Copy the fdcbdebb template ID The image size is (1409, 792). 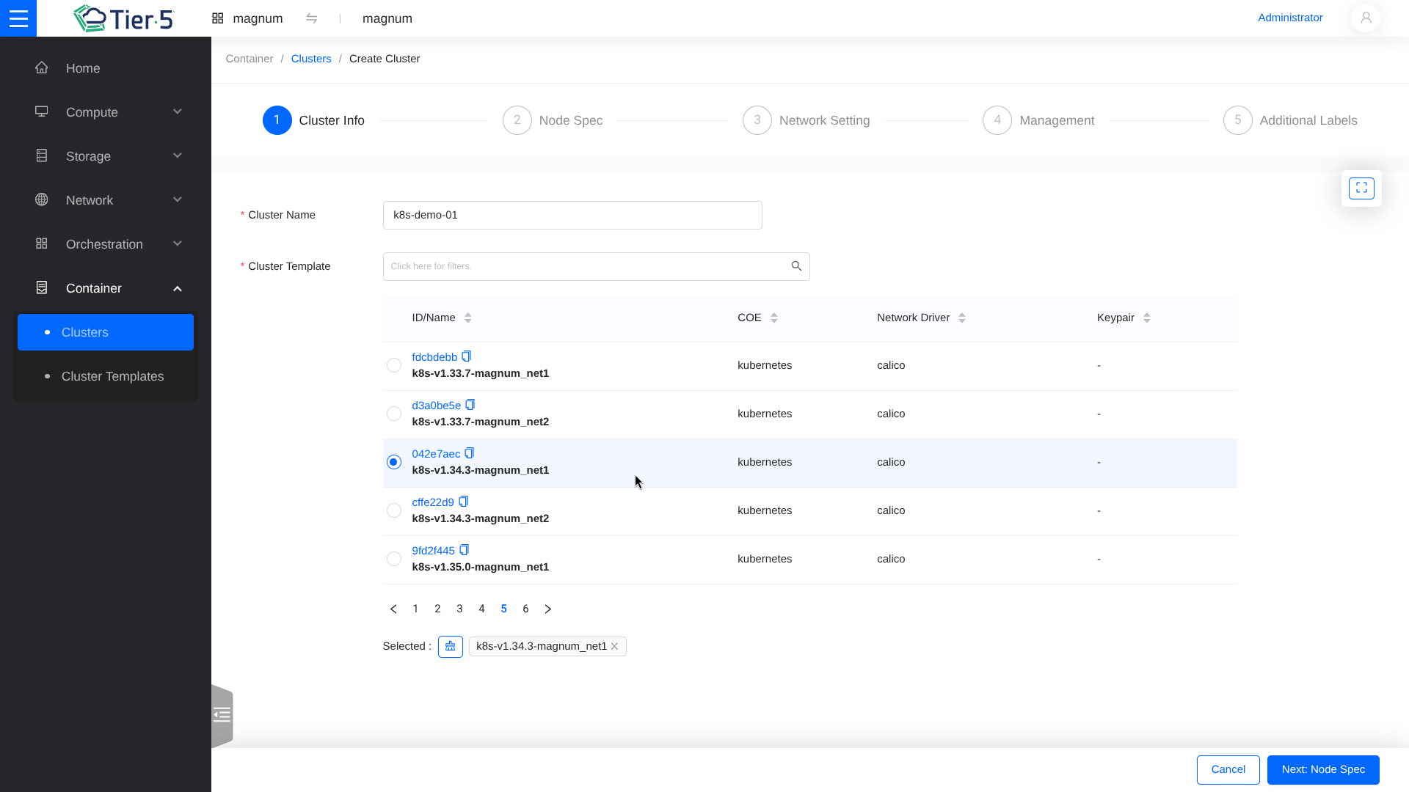[x=466, y=356]
